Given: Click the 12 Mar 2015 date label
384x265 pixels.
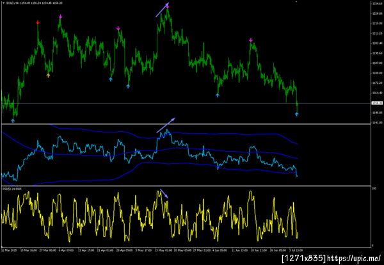Looking at the screenshot, I should (x=8, y=250).
